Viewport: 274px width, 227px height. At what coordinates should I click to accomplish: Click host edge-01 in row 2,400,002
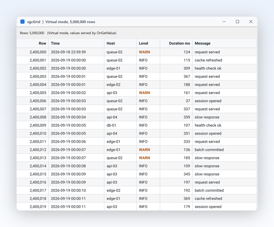click(113, 68)
